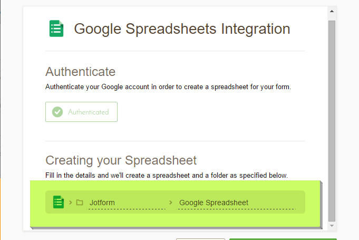Click the 'Fill in the details' instruction text

pyautogui.click(x=167, y=175)
